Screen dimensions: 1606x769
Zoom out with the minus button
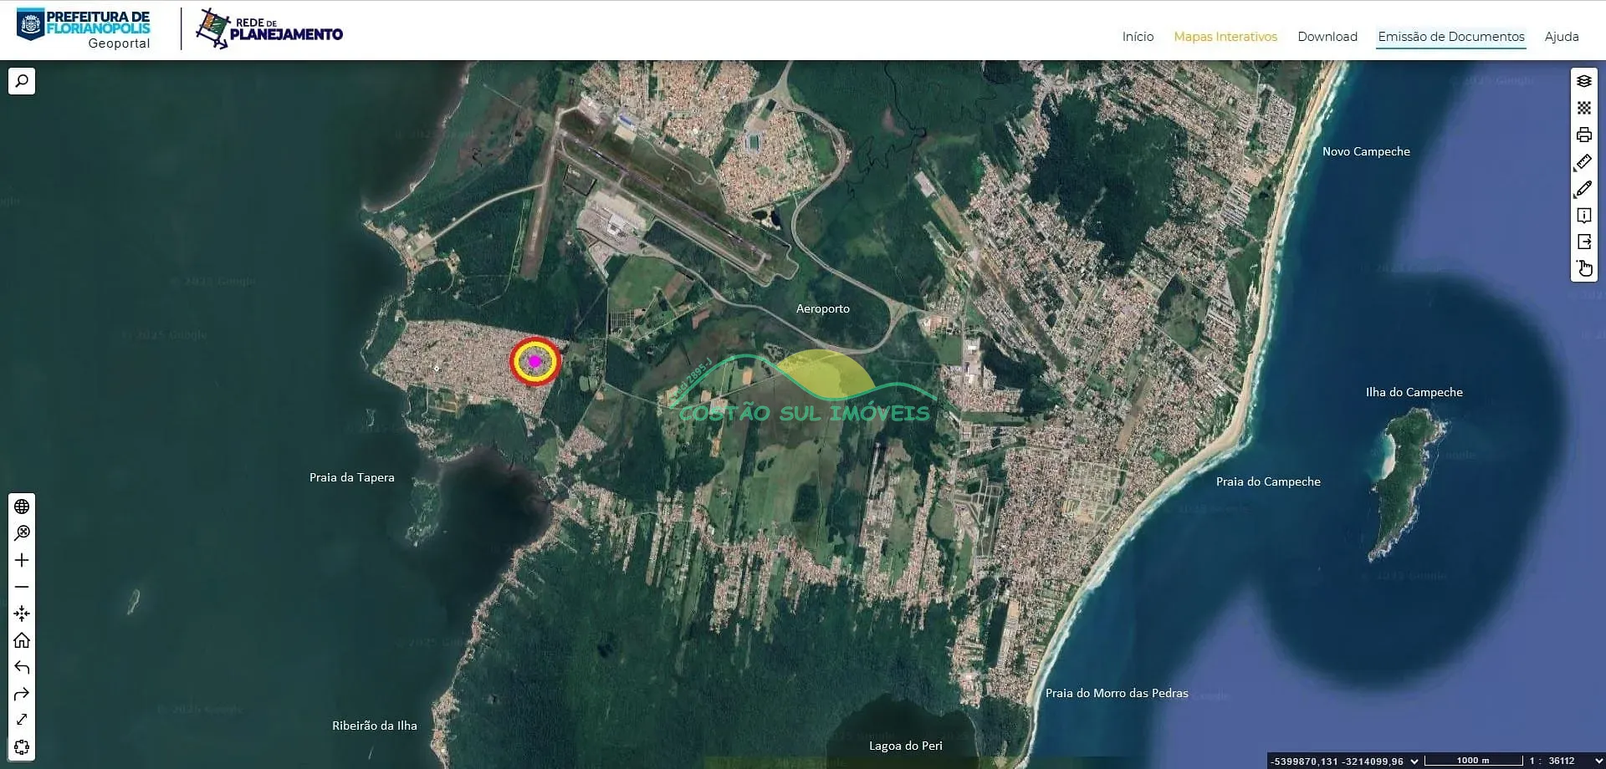(x=22, y=587)
